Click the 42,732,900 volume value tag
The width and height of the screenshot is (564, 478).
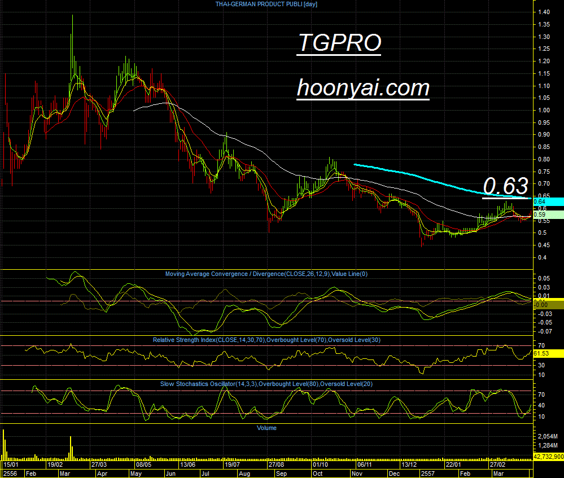548,457
